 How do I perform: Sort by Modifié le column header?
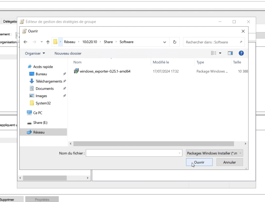point(161,62)
